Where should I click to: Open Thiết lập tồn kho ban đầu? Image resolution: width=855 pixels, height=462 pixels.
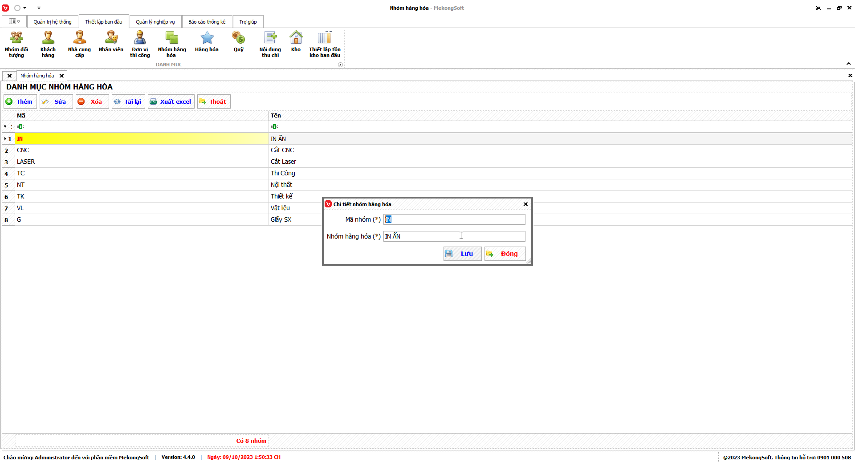pos(325,45)
